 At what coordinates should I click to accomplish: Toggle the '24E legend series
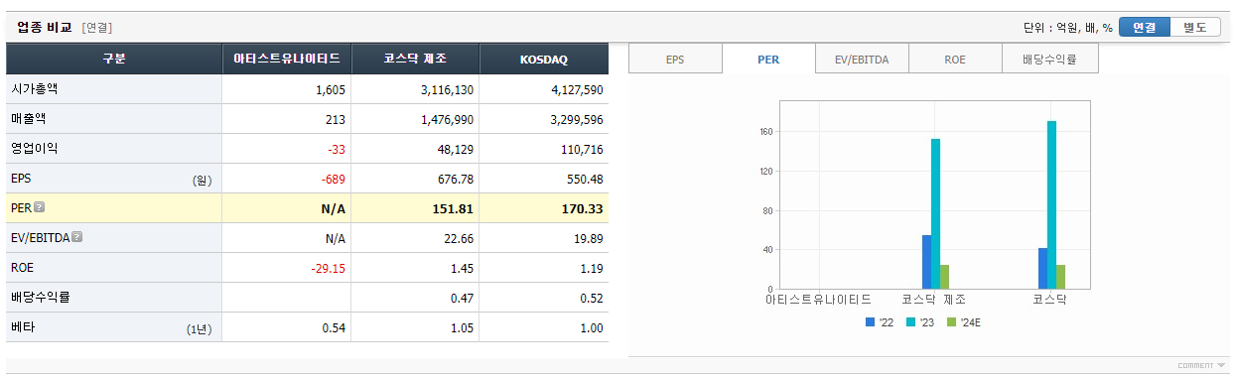[x=965, y=322]
